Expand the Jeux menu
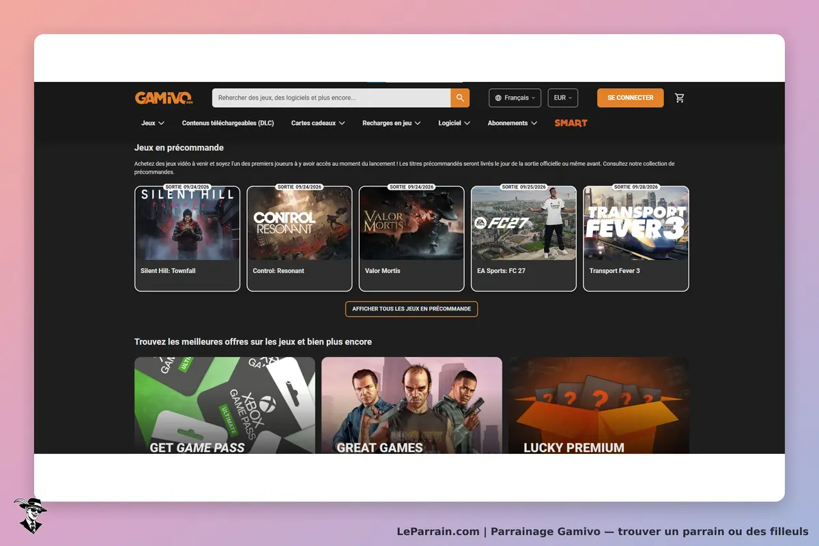819x546 pixels. [153, 123]
